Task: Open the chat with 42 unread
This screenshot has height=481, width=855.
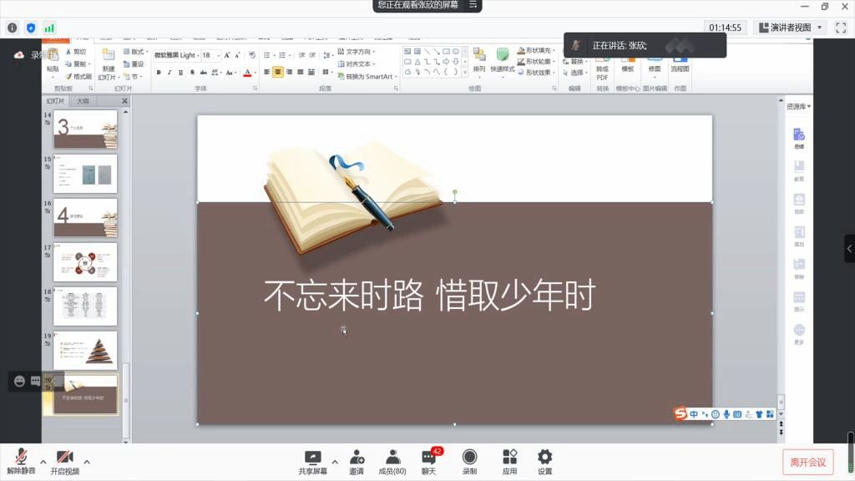Action: 429,458
